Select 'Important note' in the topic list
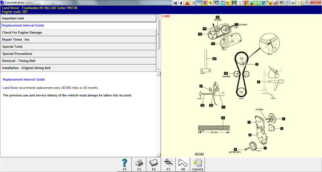 (x=78, y=18)
